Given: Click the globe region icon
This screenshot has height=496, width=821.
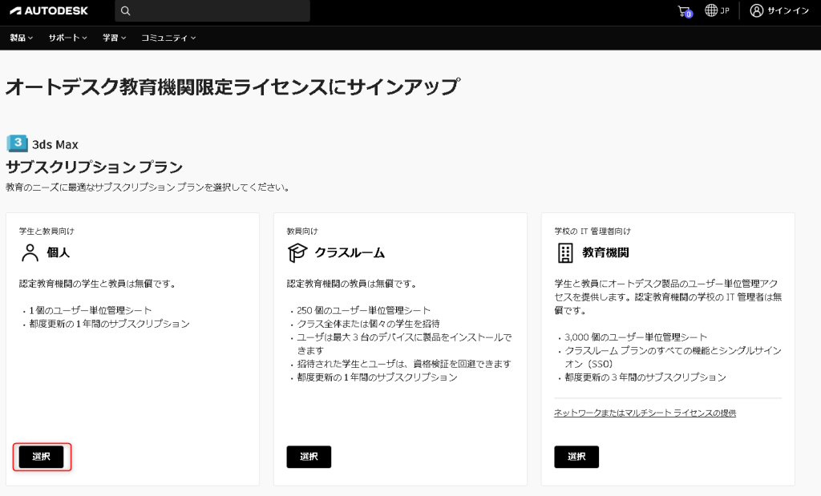Looking at the screenshot, I should click(711, 11).
